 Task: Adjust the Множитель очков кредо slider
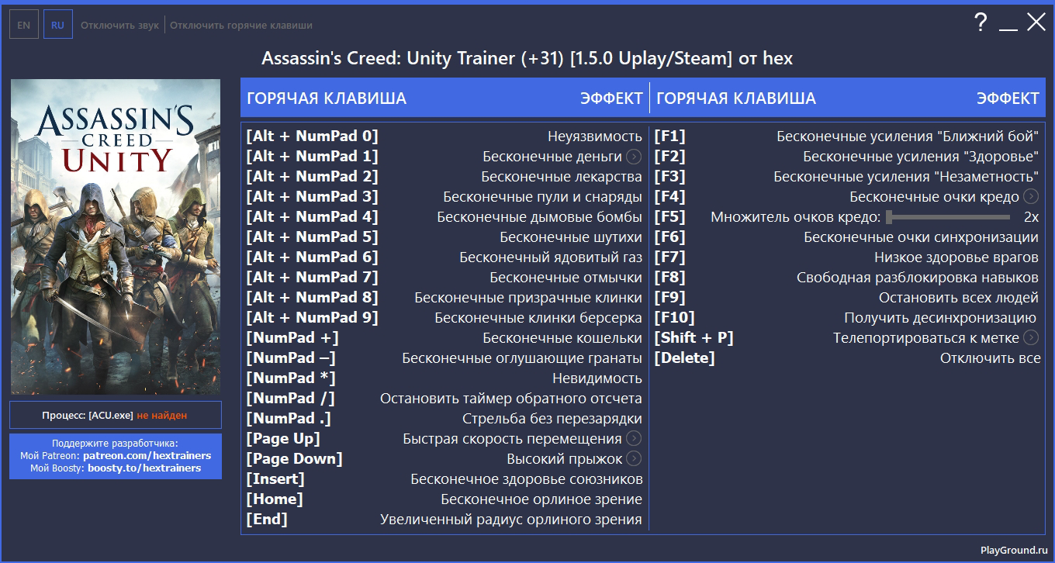tap(949, 217)
